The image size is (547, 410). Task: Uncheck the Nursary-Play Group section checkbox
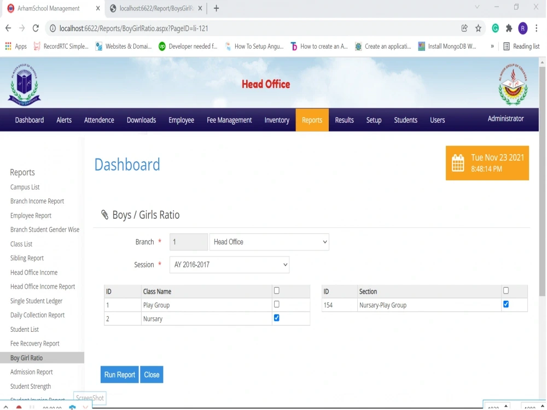[x=505, y=304]
